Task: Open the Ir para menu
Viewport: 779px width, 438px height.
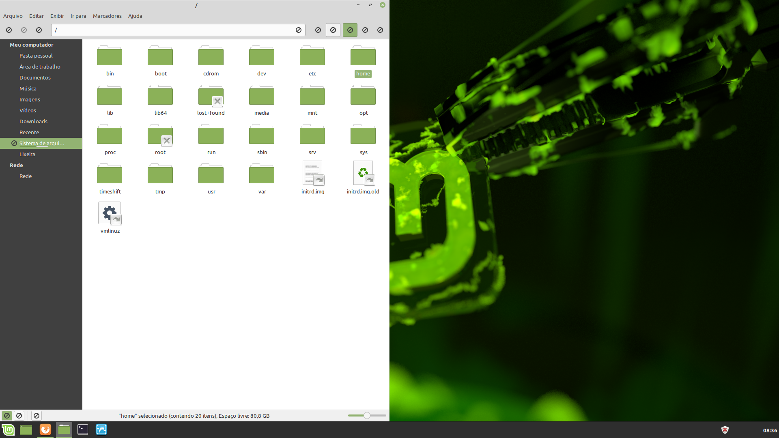Action: point(78,16)
